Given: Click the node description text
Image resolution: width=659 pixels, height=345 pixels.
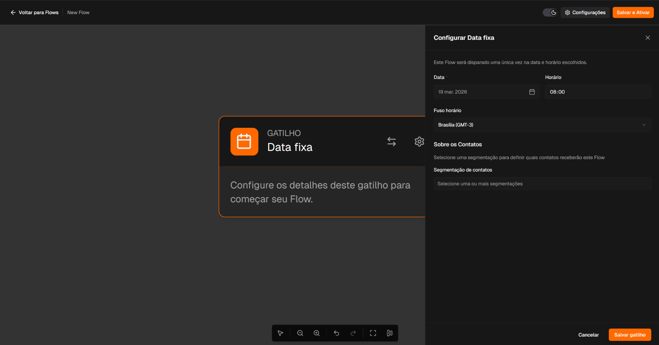Looking at the screenshot, I should 320,192.
